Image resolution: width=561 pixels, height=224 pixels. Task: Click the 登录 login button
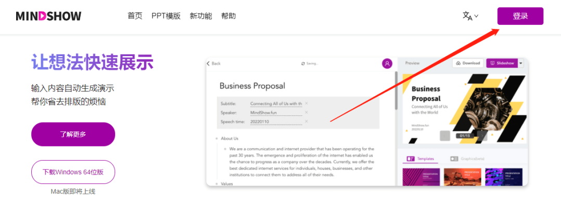tap(520, 16)
